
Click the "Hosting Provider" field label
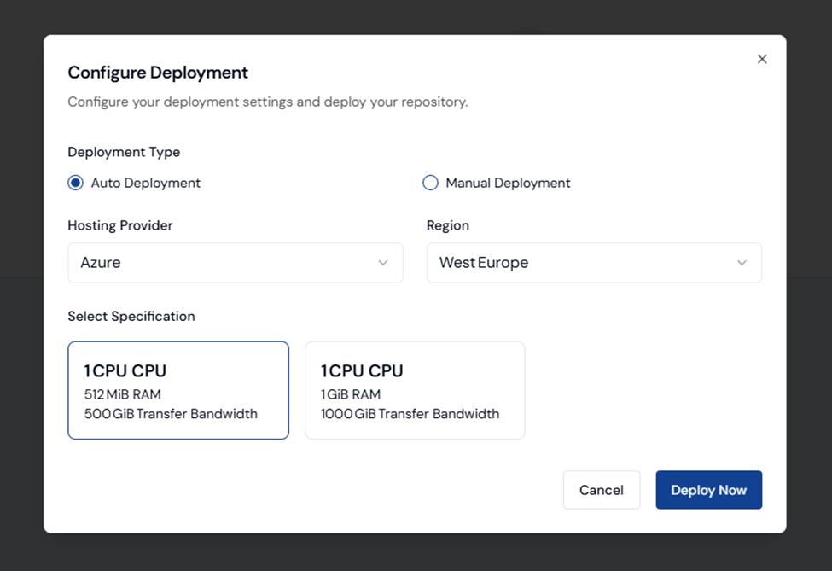[120, 225]
